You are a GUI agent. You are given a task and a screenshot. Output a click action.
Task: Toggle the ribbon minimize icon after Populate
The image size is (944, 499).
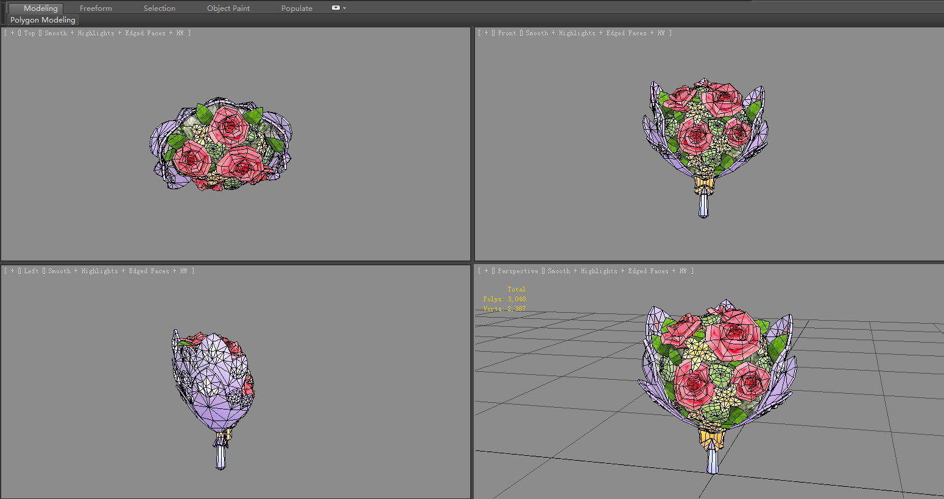[x=336, y=8]
